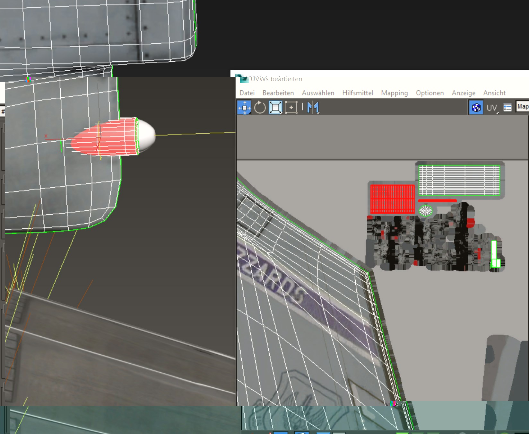
Task: Click the Hilfsmittel menu
Action: (x=357, y=93)
